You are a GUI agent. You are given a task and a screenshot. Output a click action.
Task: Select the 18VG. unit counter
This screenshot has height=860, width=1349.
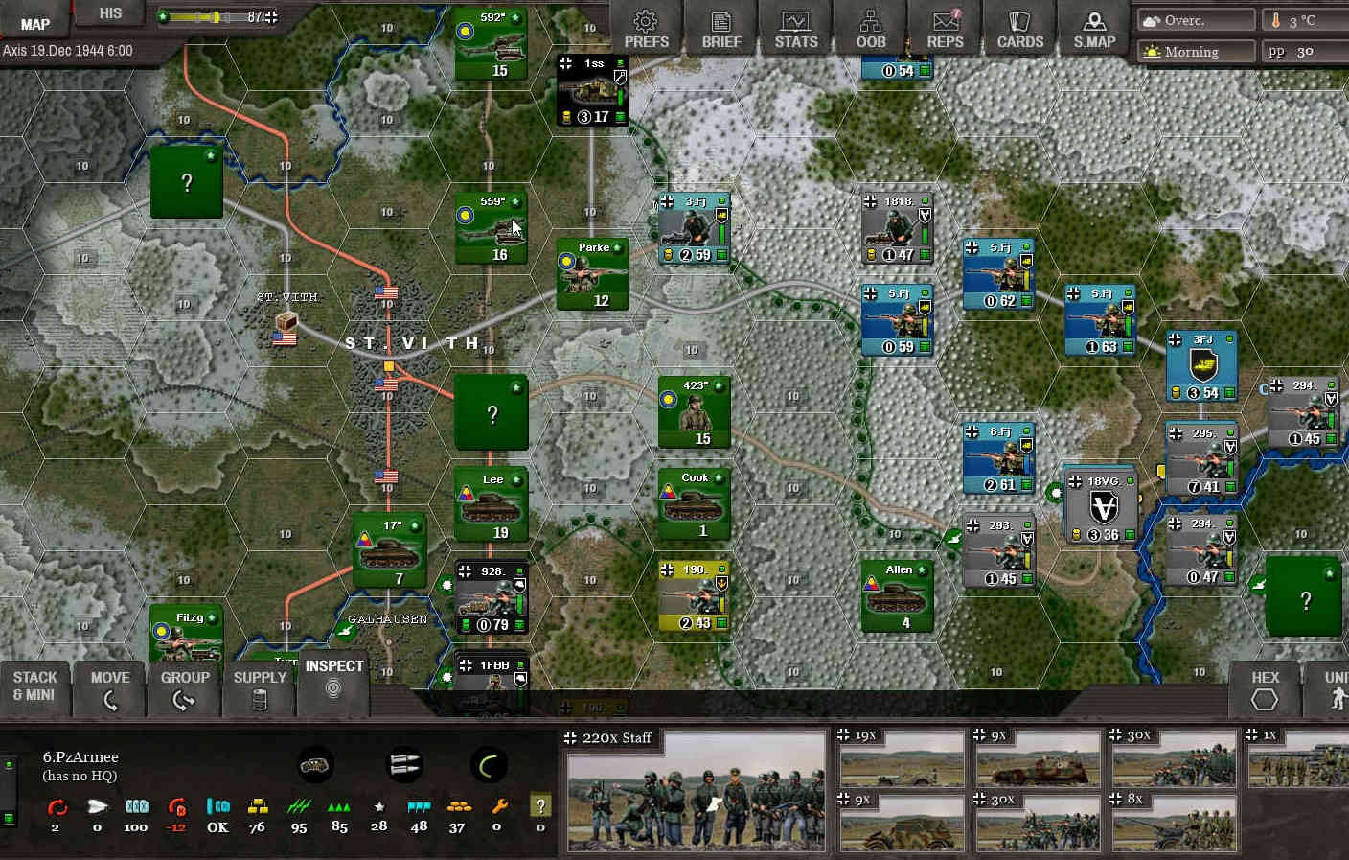[1102, 507]
